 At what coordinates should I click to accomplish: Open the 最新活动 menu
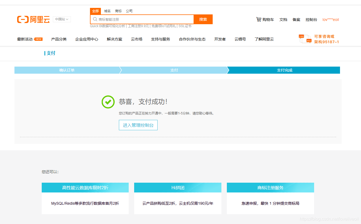(25, 39)
